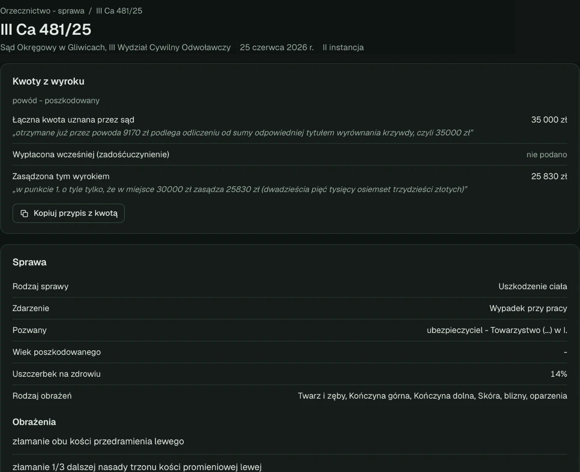The width and height of the screenshot is (580, 472).
Task: Click the Sprawa section heading
Action: (30, 262)
